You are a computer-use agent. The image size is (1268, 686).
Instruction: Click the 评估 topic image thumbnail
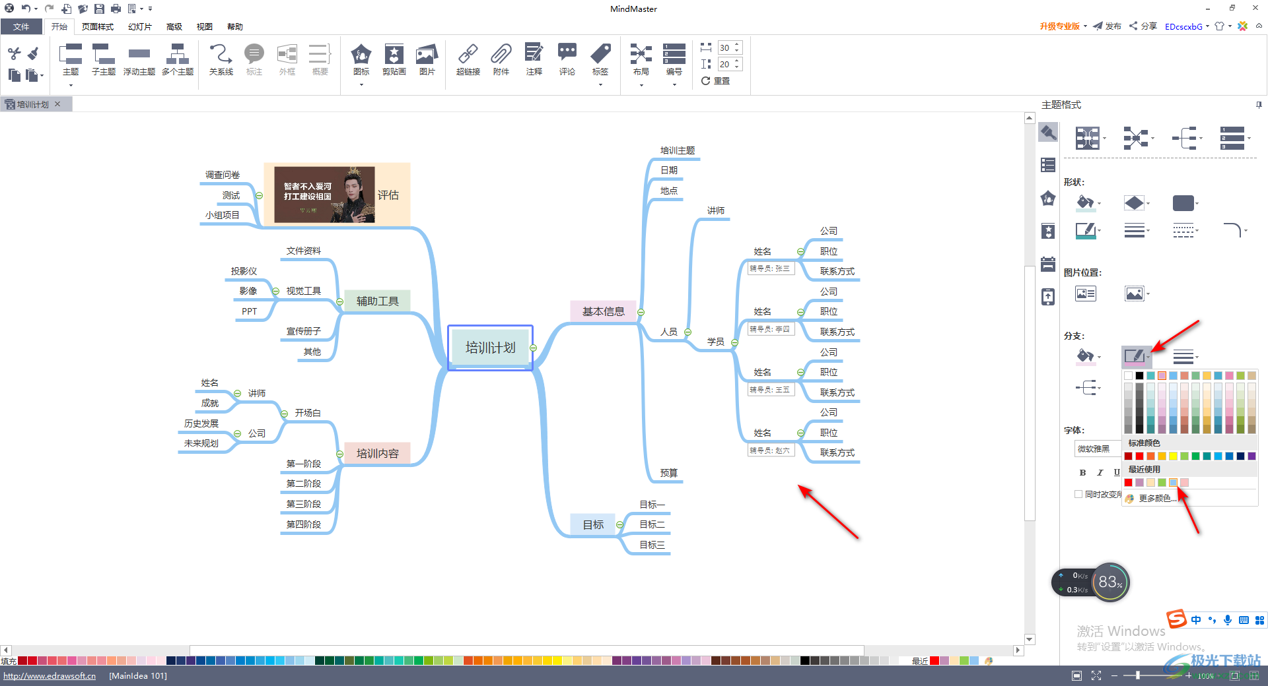(x=324, y=195)
